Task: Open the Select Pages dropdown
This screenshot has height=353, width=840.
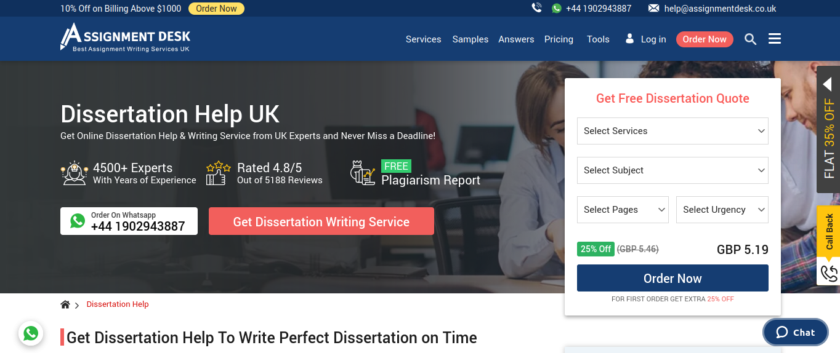Action: click(x=623, y=210)
